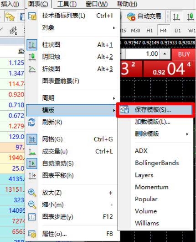Click the toolbar candlestick button
196x242 pixels.
191,16
